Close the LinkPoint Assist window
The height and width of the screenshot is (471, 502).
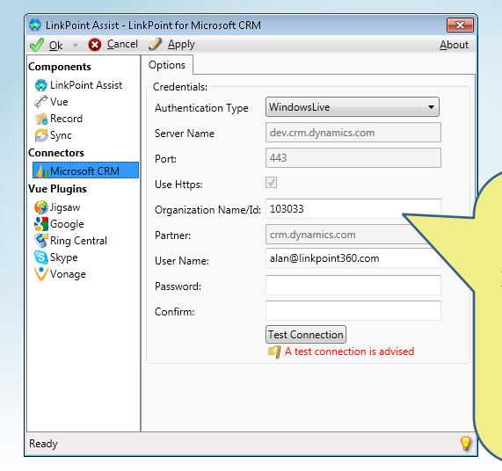460,25
